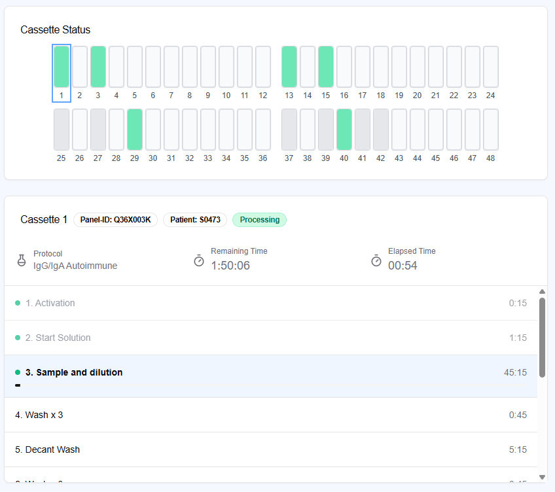Image resolution: width=555 pixels, height=492 pixels.
Task: Select cassette slot 40
Action: [344, 130]
